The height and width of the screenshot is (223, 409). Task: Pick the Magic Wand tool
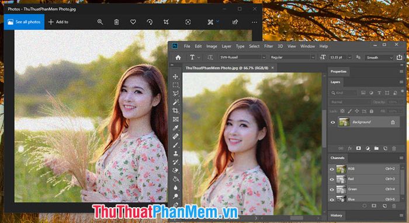[x=175, y=102]
